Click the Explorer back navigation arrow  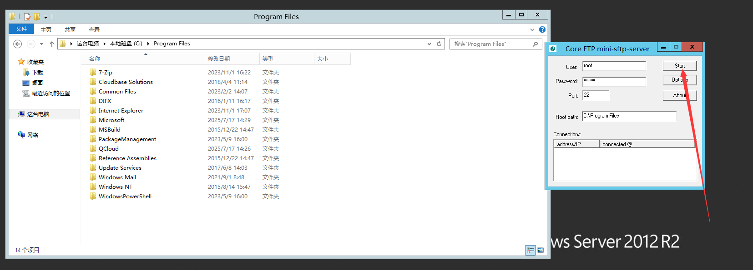coord(18,44)
